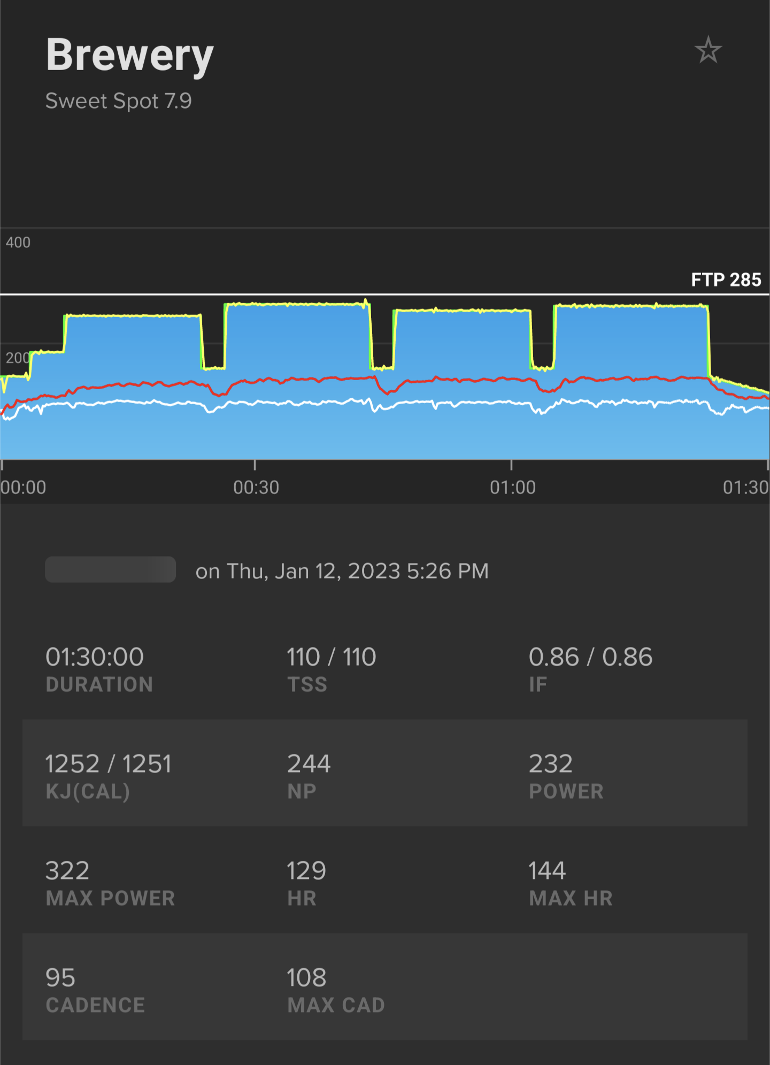The image size is (770, 1065).
Task: Select the 01:00 time axis marker
Action: [513, 488]
